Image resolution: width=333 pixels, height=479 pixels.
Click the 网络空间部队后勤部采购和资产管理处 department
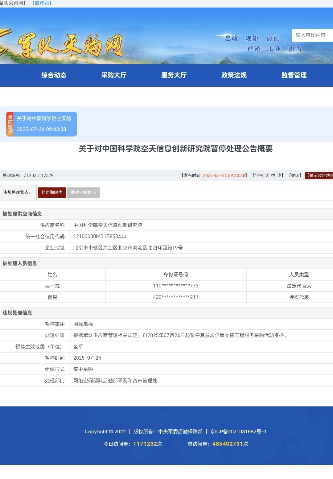coord(115,381)
